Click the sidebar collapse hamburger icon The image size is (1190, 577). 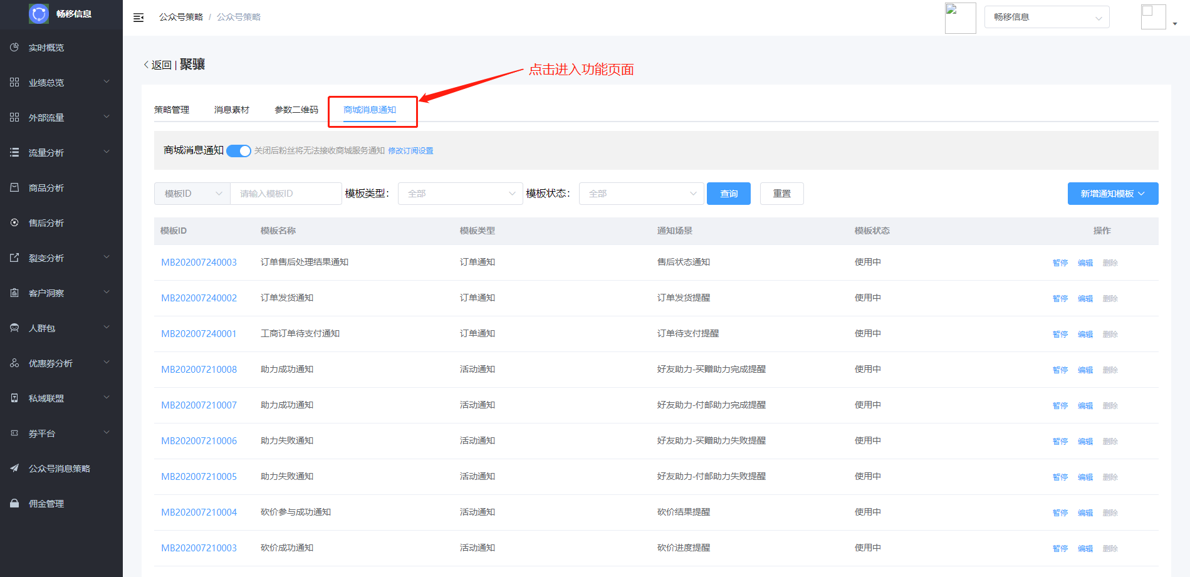click(138, 18)
